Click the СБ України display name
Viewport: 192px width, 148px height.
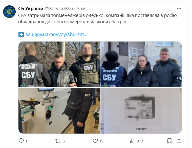tap(31, 8)
